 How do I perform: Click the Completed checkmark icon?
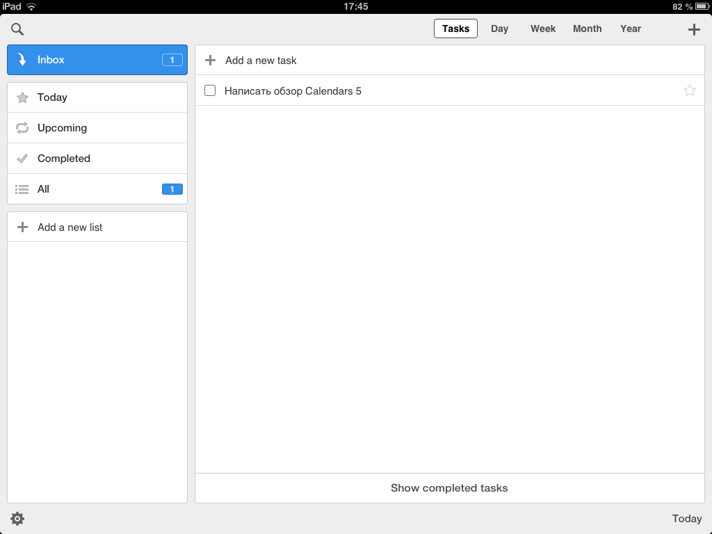22,159
